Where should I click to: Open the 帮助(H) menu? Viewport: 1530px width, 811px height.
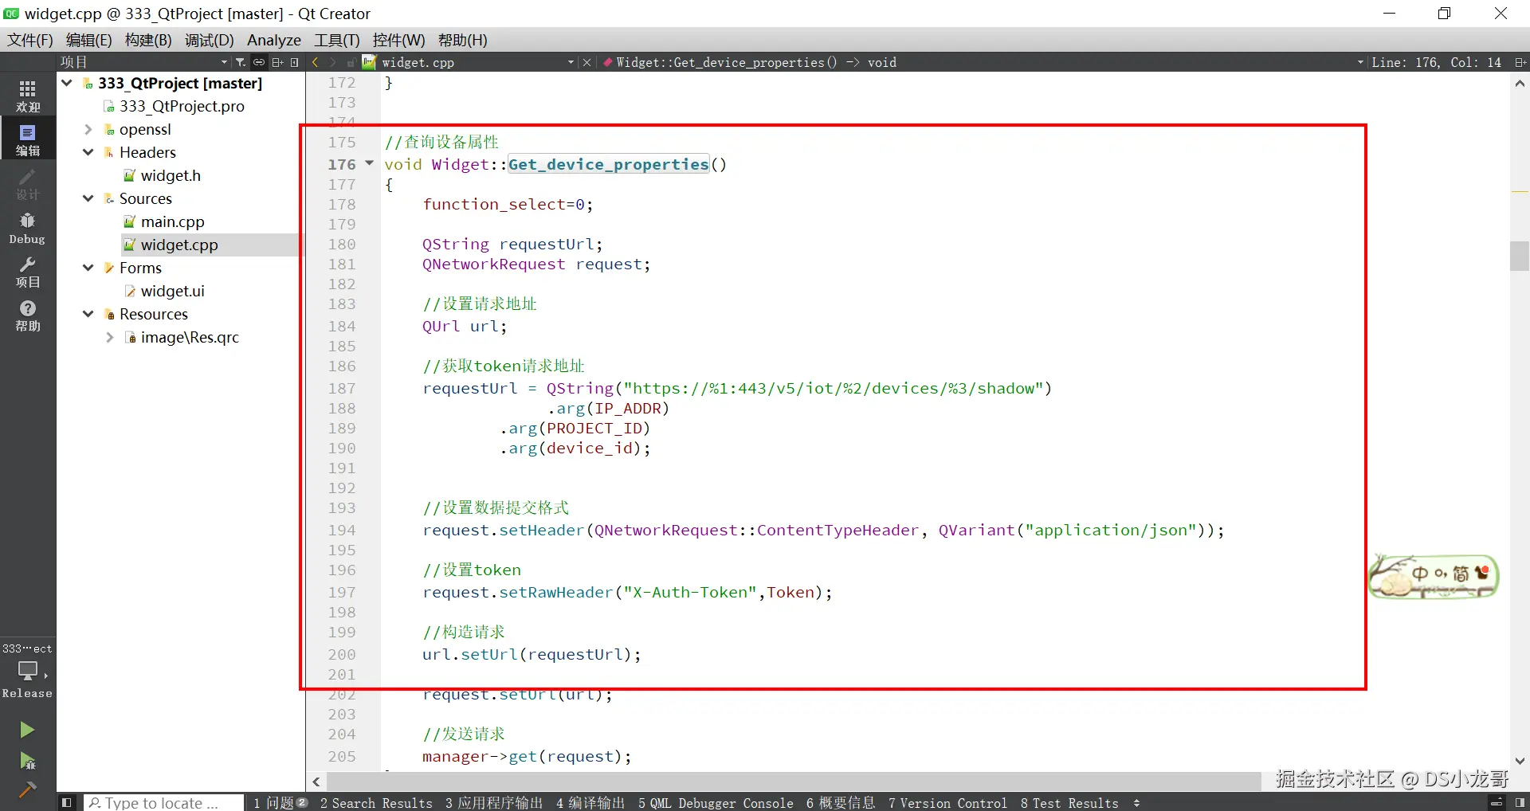tap(462, 40)
